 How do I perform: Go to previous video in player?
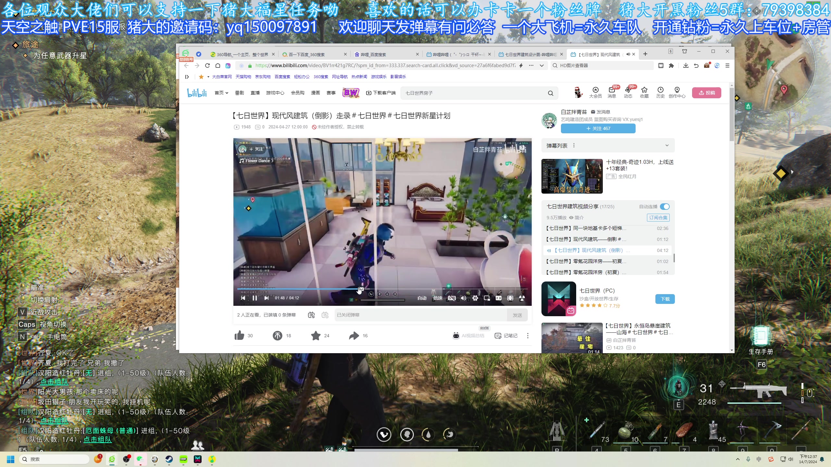pos(243,298)
